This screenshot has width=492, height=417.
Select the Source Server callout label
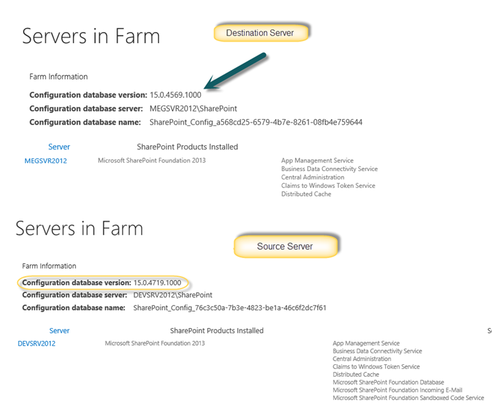284,247
